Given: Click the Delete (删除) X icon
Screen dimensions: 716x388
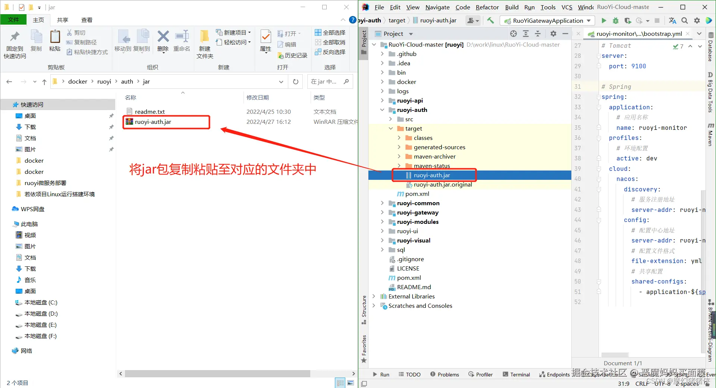Looking at the screenshot, I should tap(163, 37).
